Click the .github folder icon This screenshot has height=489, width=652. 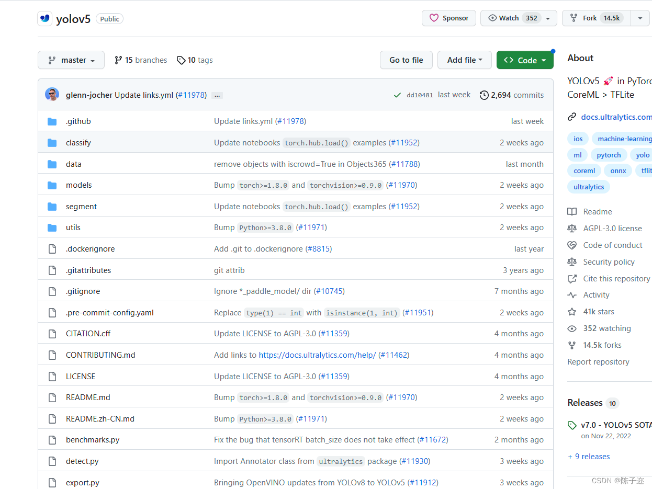tap(52, 121)
